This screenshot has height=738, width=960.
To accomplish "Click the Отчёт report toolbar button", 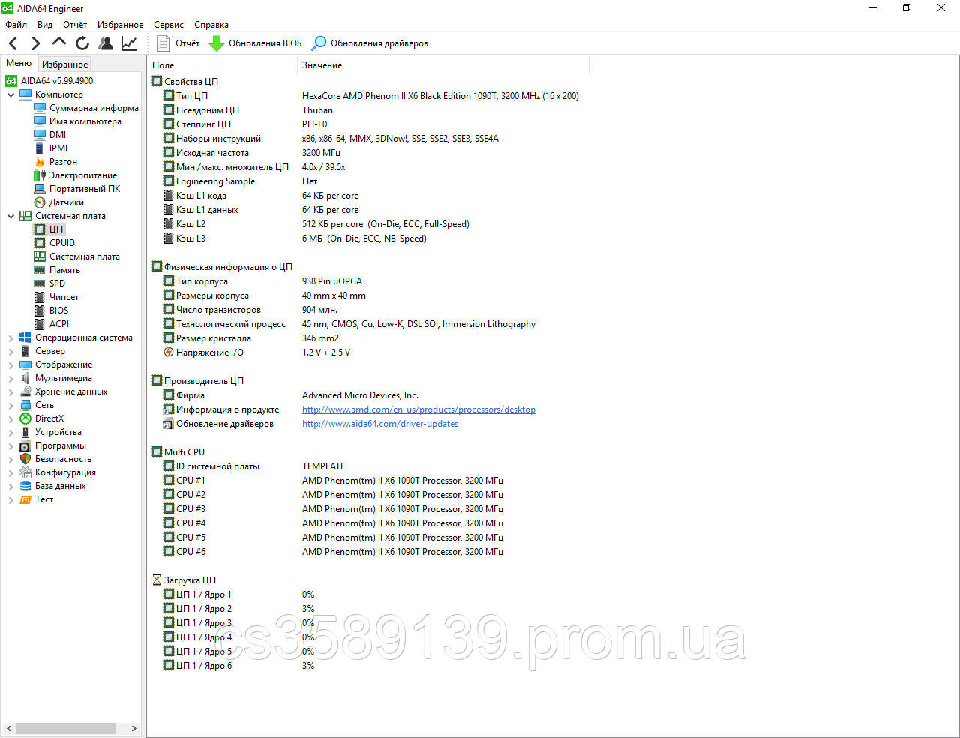I will point(178,43).
